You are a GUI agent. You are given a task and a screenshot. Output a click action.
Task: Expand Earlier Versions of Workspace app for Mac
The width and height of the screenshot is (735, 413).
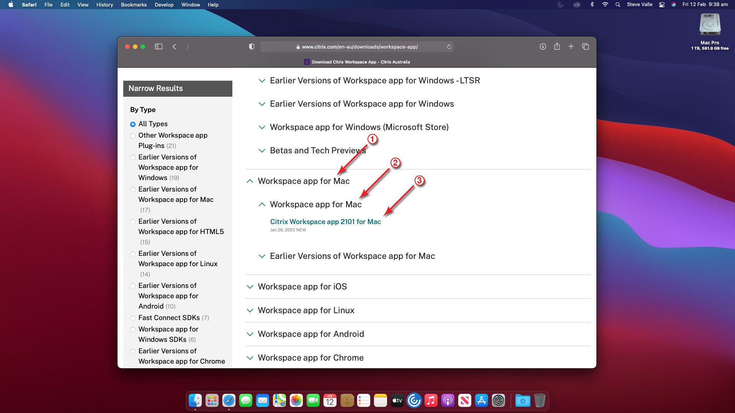coord(352,256)
